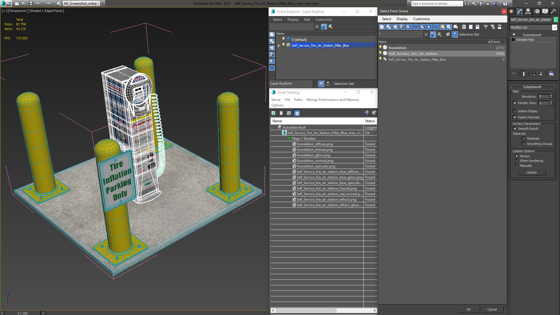Click object color swatch next to name
Image resolution: width=560 pixels, height=315 pixels.
click(x=556, y=20)
